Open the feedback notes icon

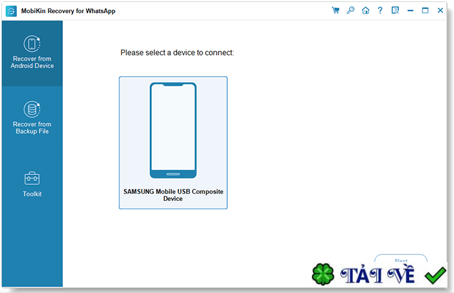click(395, 10)
